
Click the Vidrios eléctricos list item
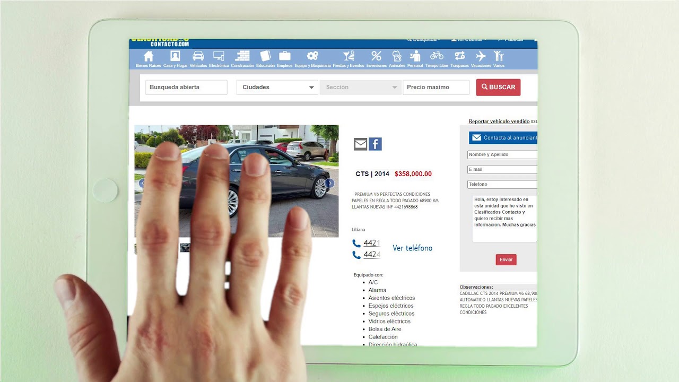click(x=389, y=322)
